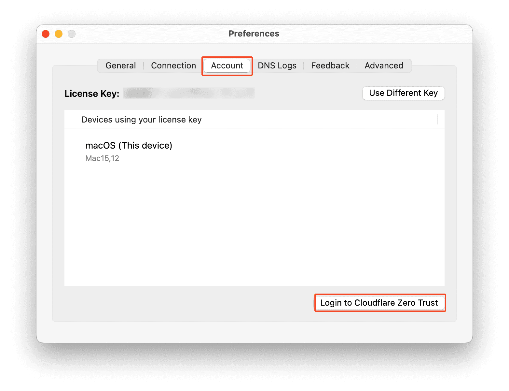509x391 pixels.
Task: Close the Preferences window with the red button
Action: (45, 34)
